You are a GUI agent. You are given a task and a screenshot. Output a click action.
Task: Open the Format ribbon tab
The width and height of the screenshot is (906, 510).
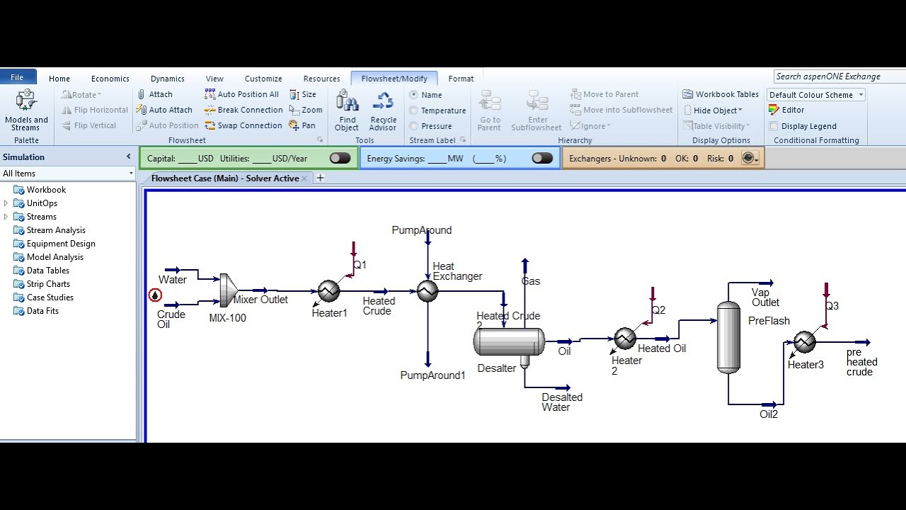click(x=461, y=79)
